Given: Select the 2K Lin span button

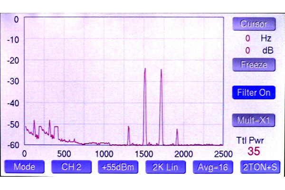Looking at the screenshot, I should (x=166, y=167).
